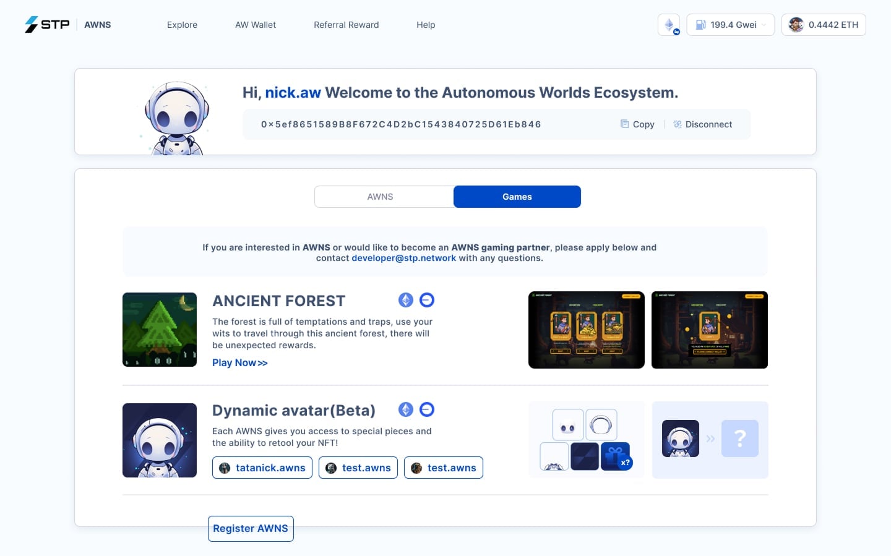Select the ring-shaped chain icon beside Dynamic avatar
This screenshot has width=891, height=556.
[x=427, y=409]
